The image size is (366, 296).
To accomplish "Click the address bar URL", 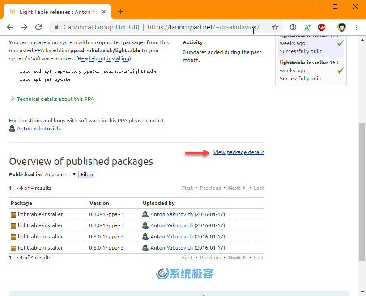I will coord(206,27).
